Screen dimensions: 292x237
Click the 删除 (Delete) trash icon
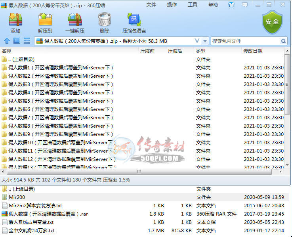coord(105,19)
